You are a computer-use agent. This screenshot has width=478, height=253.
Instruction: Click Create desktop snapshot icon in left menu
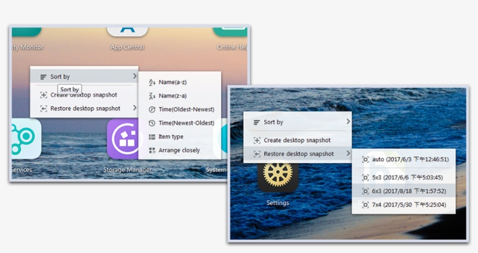[x=44, y=95]
